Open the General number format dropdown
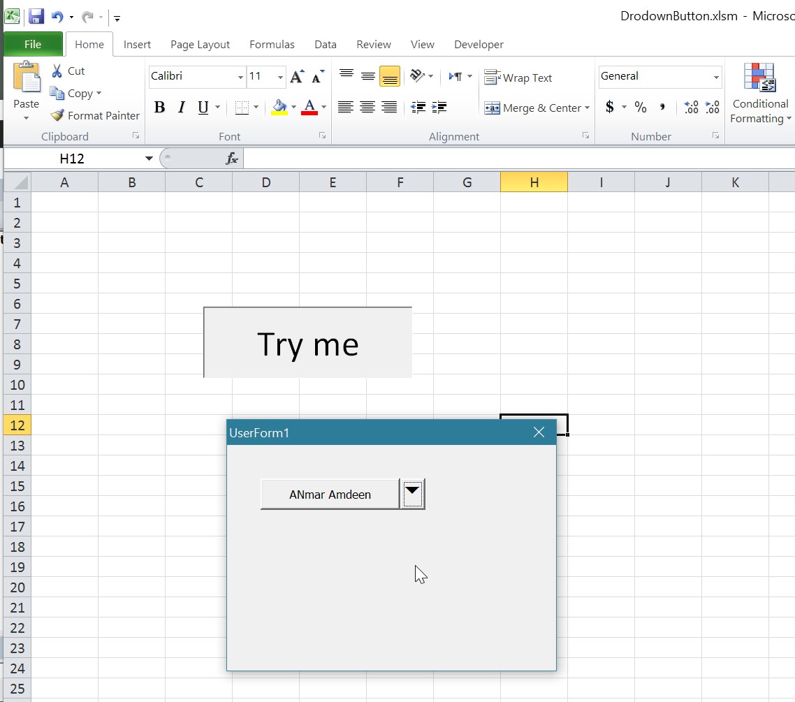 click(716, 77)
